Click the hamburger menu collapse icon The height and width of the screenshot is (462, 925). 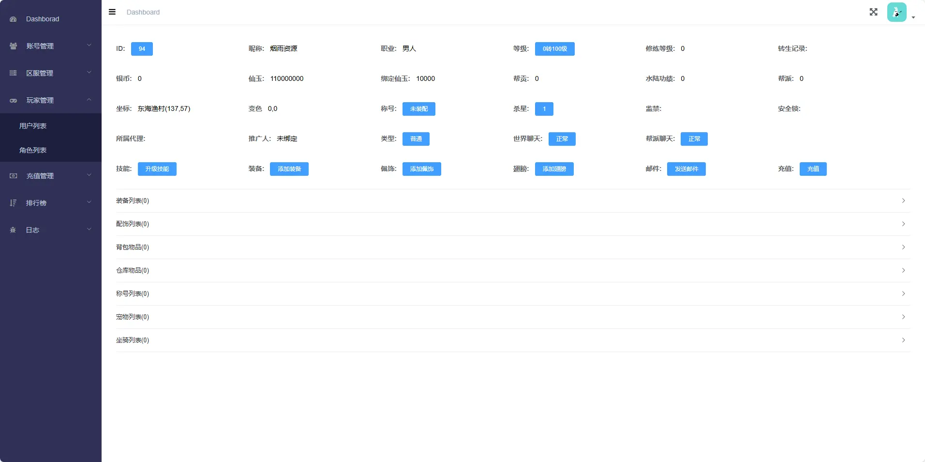[x=112, y=12]
